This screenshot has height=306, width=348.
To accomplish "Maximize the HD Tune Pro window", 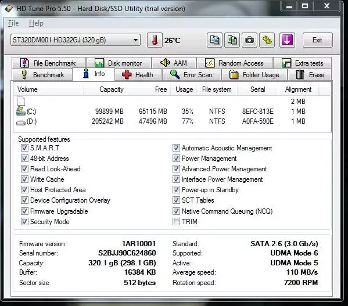I will tap(305, 6).
